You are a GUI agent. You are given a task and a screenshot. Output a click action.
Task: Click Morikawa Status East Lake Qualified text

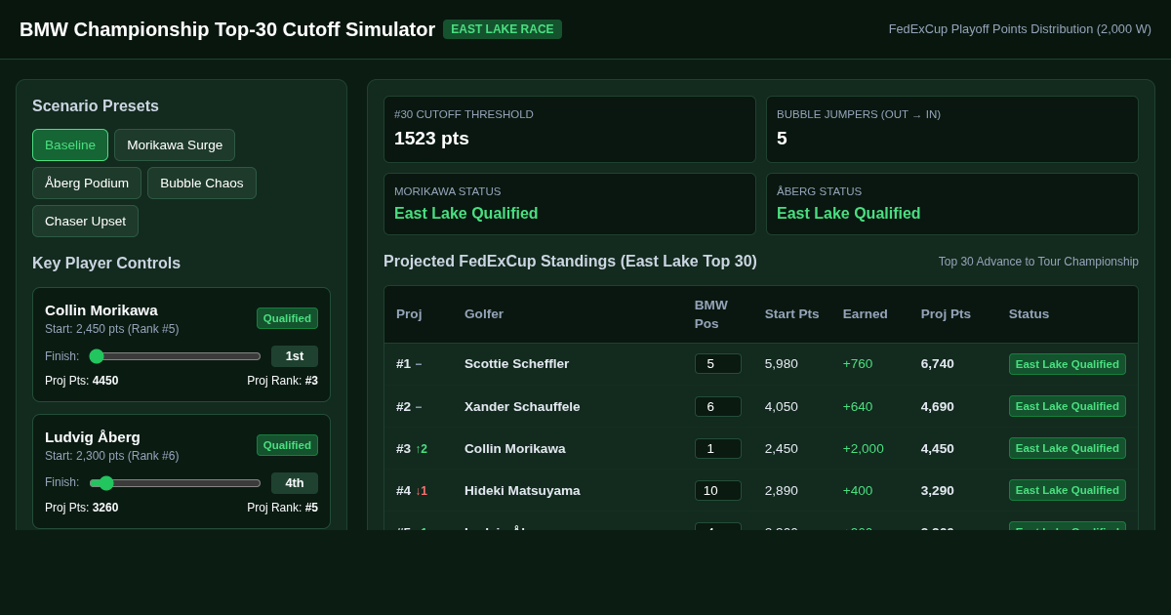pos(465,213)
